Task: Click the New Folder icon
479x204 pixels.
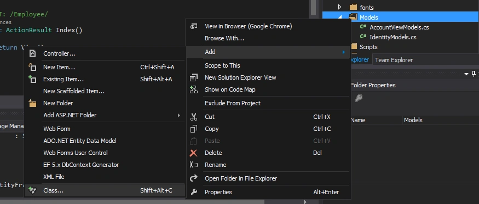Action: pyautogui.click(x=32, y=103)
